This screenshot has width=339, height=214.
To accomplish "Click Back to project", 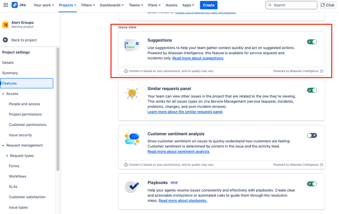I will coord(24,40).
